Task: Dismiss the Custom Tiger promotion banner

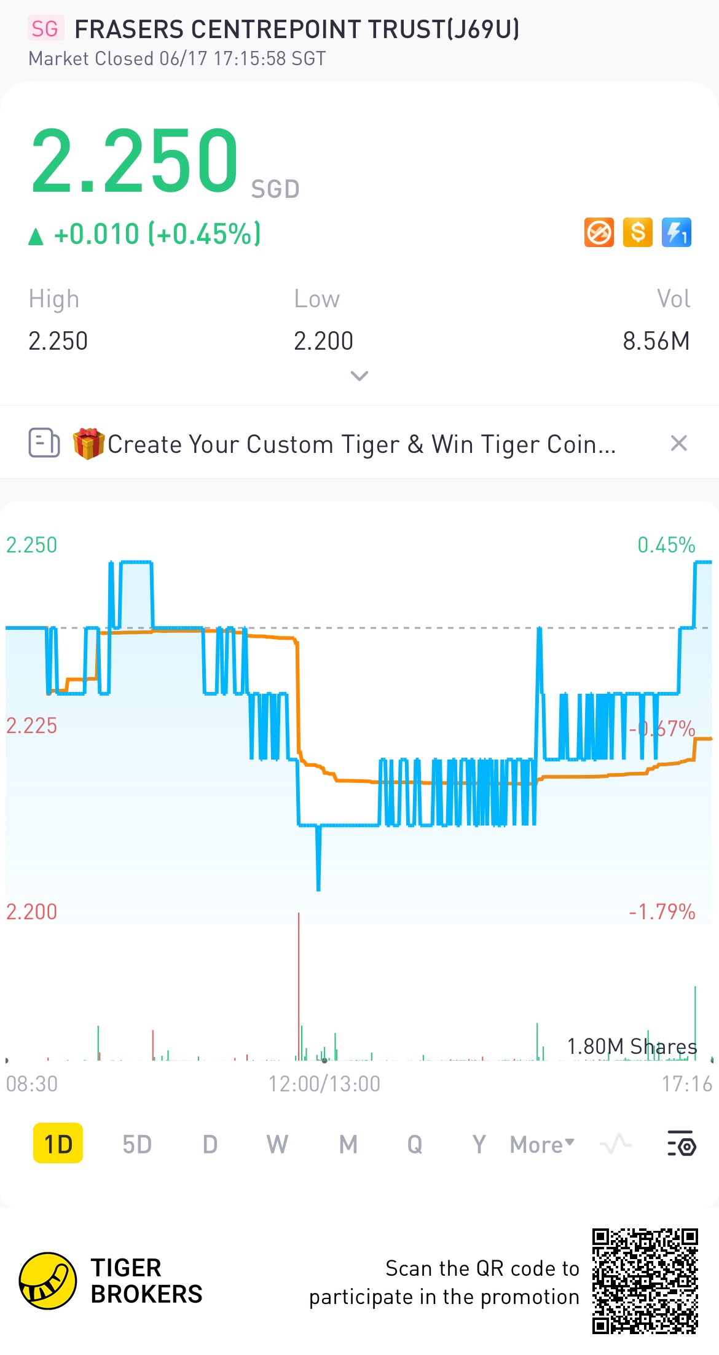Action: pyautogui.click(x=678, y=443)
